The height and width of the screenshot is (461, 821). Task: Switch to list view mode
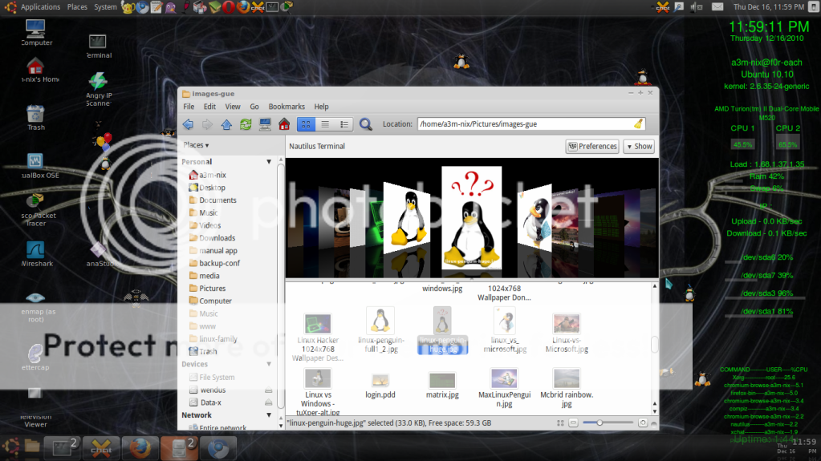325,124
